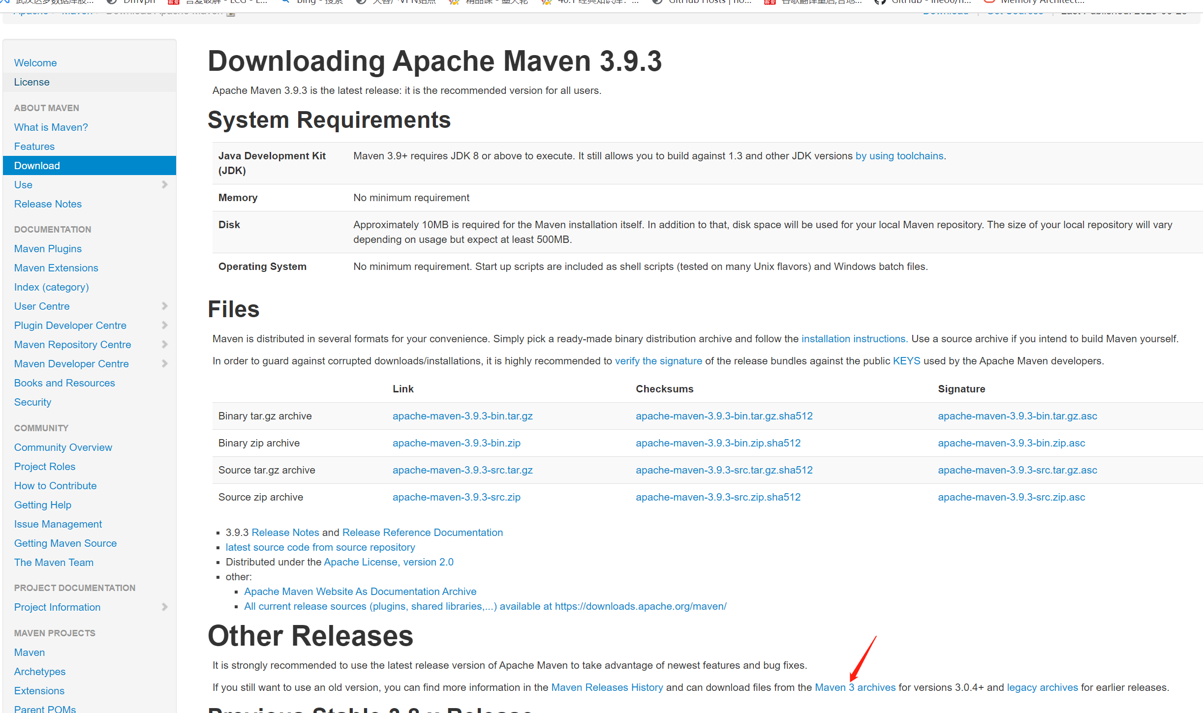Open the Welcome sidebar item
Screen dimensions: 1203x713
pos(35,63)
